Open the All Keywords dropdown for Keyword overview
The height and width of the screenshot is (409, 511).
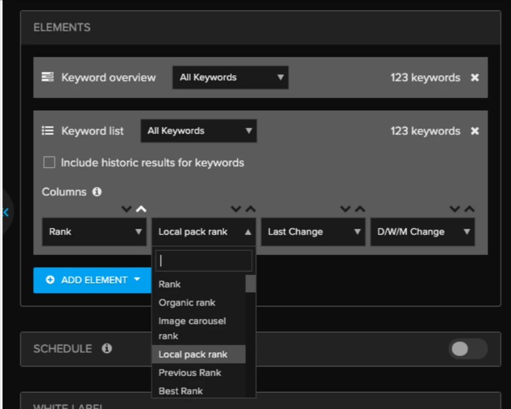230,77
